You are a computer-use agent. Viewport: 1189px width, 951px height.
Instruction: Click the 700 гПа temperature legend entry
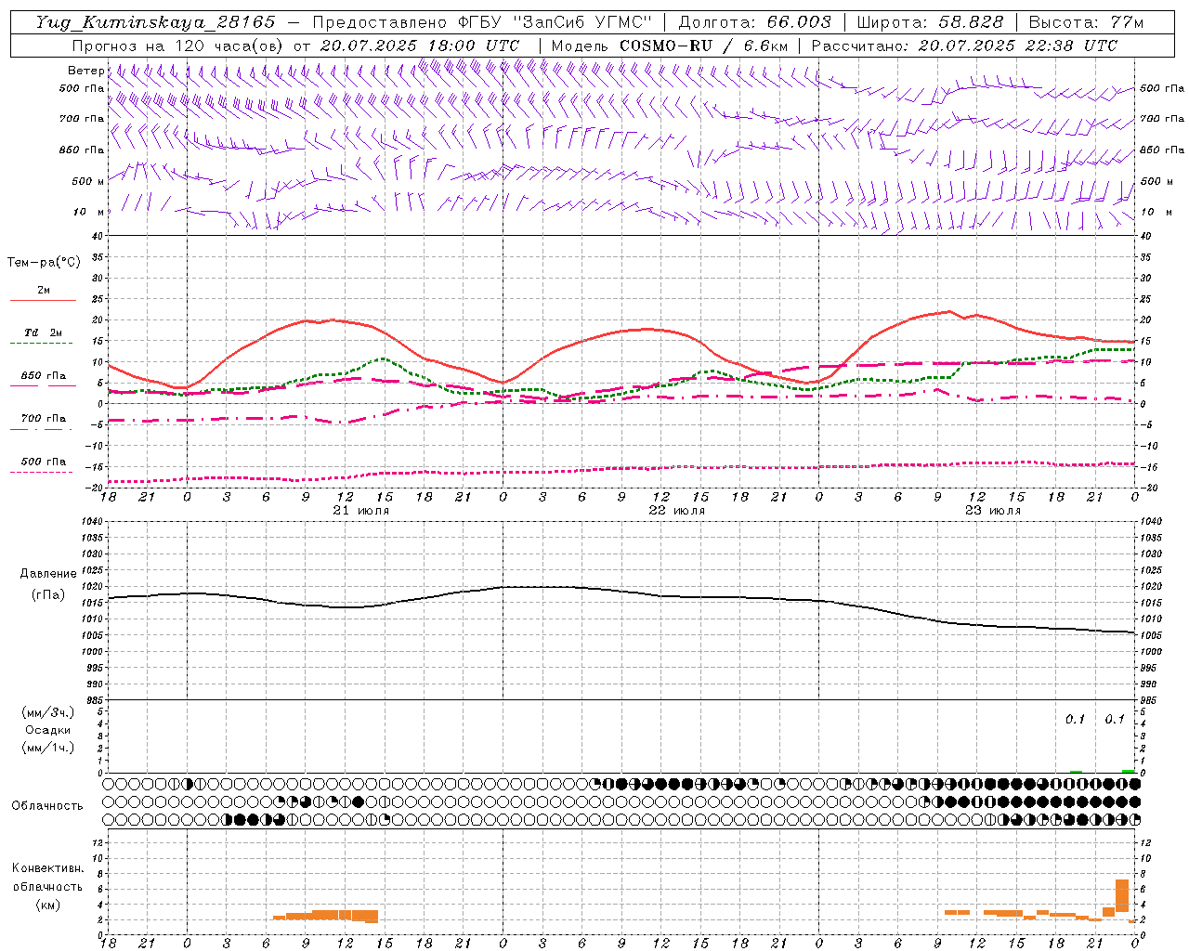44,419
